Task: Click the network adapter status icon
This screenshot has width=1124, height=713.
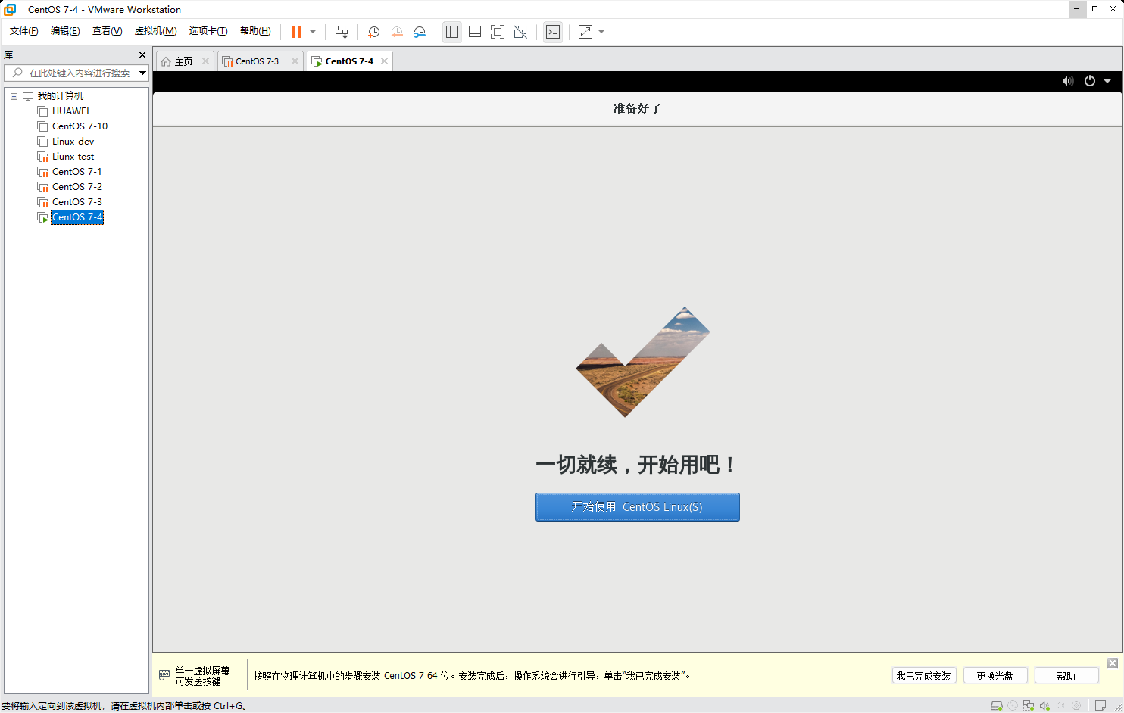Action: pos(1029,705)
